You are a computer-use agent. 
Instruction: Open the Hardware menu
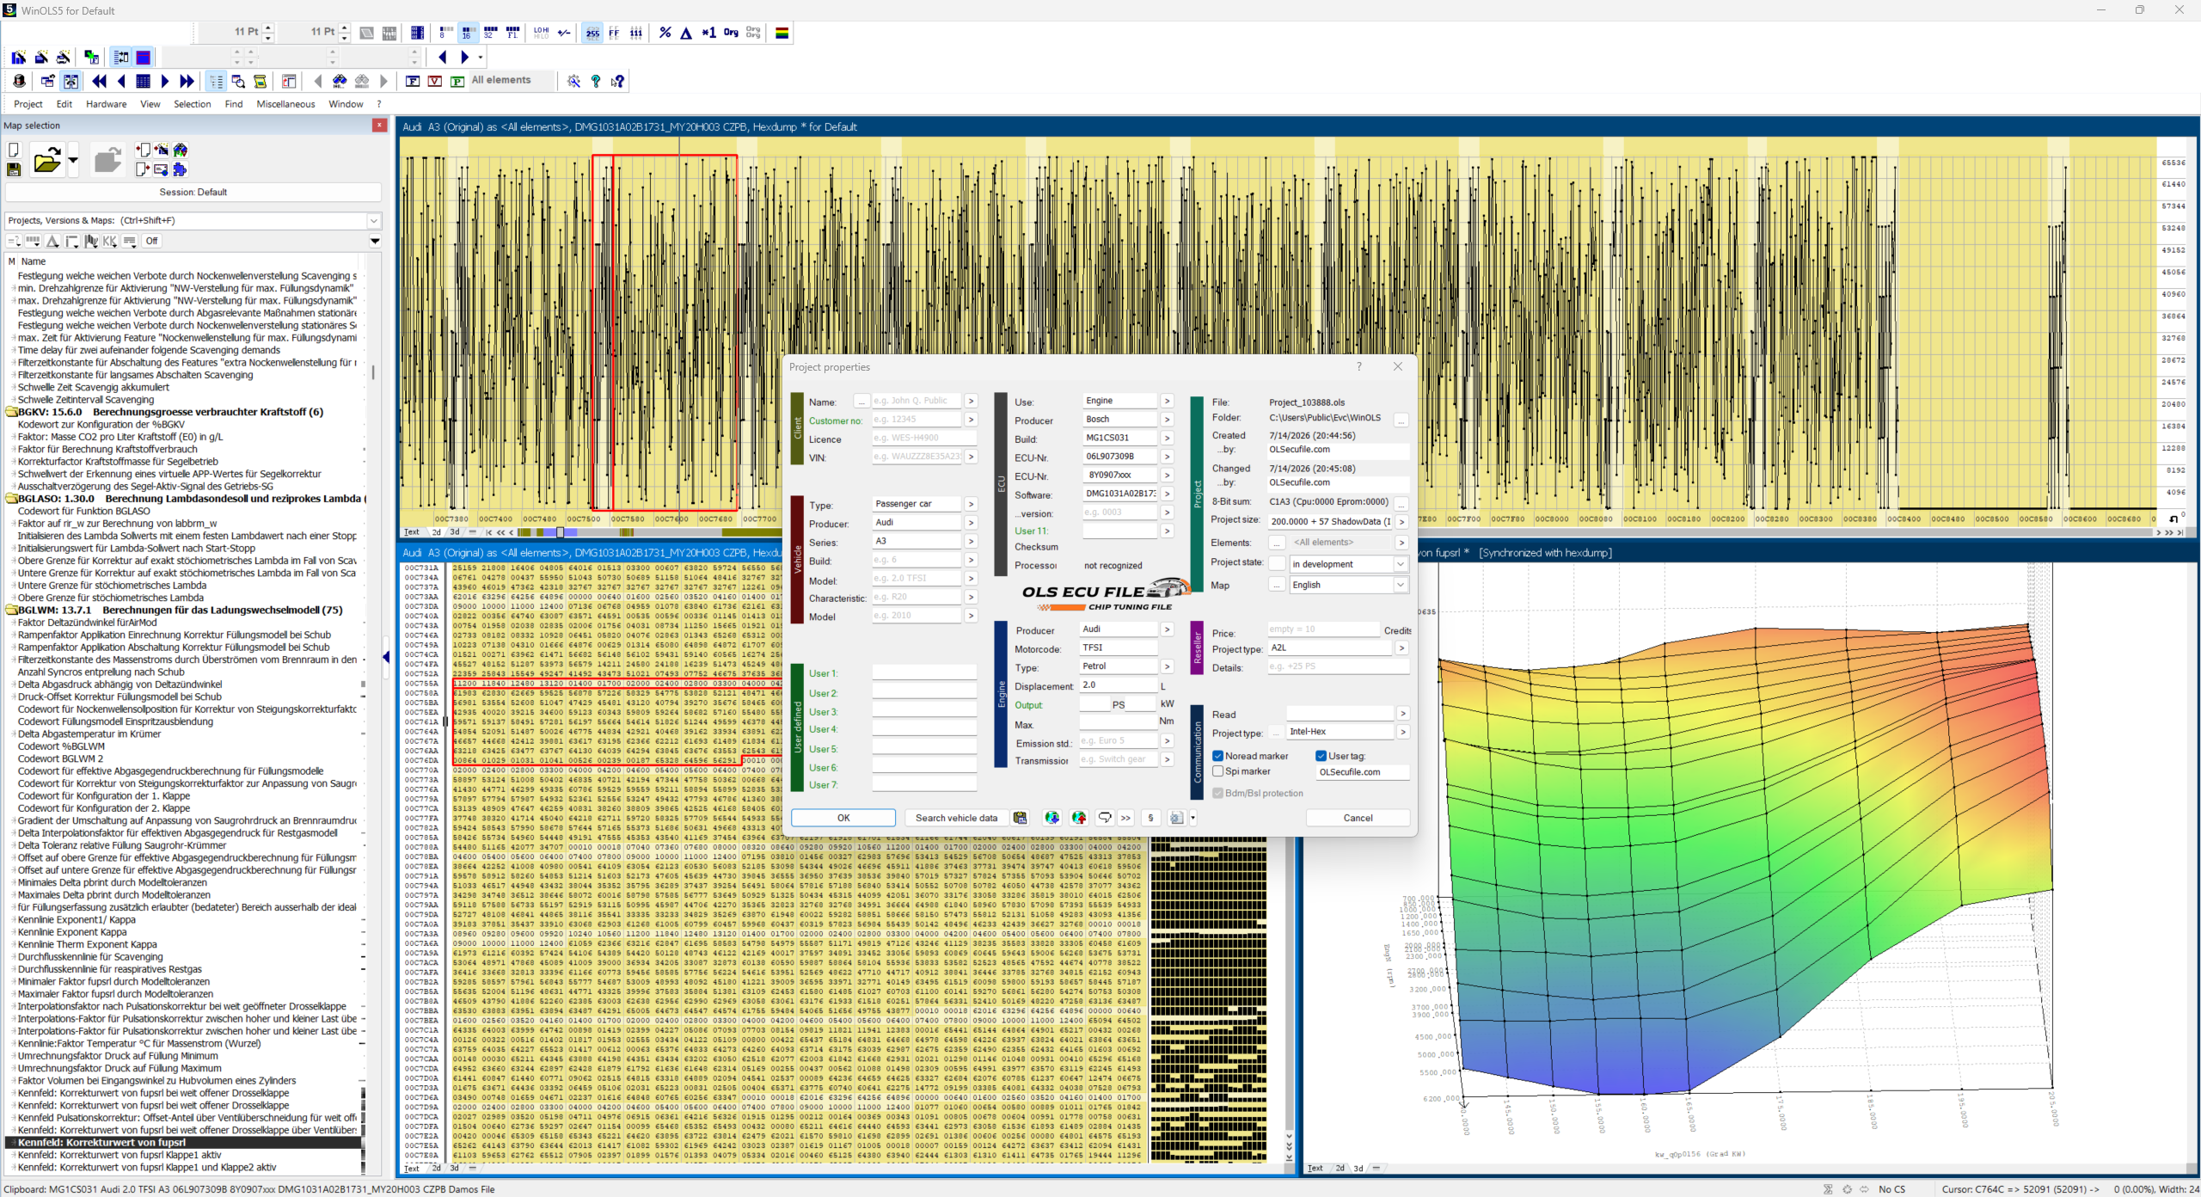pyautogui.click(x=107, y=104)
